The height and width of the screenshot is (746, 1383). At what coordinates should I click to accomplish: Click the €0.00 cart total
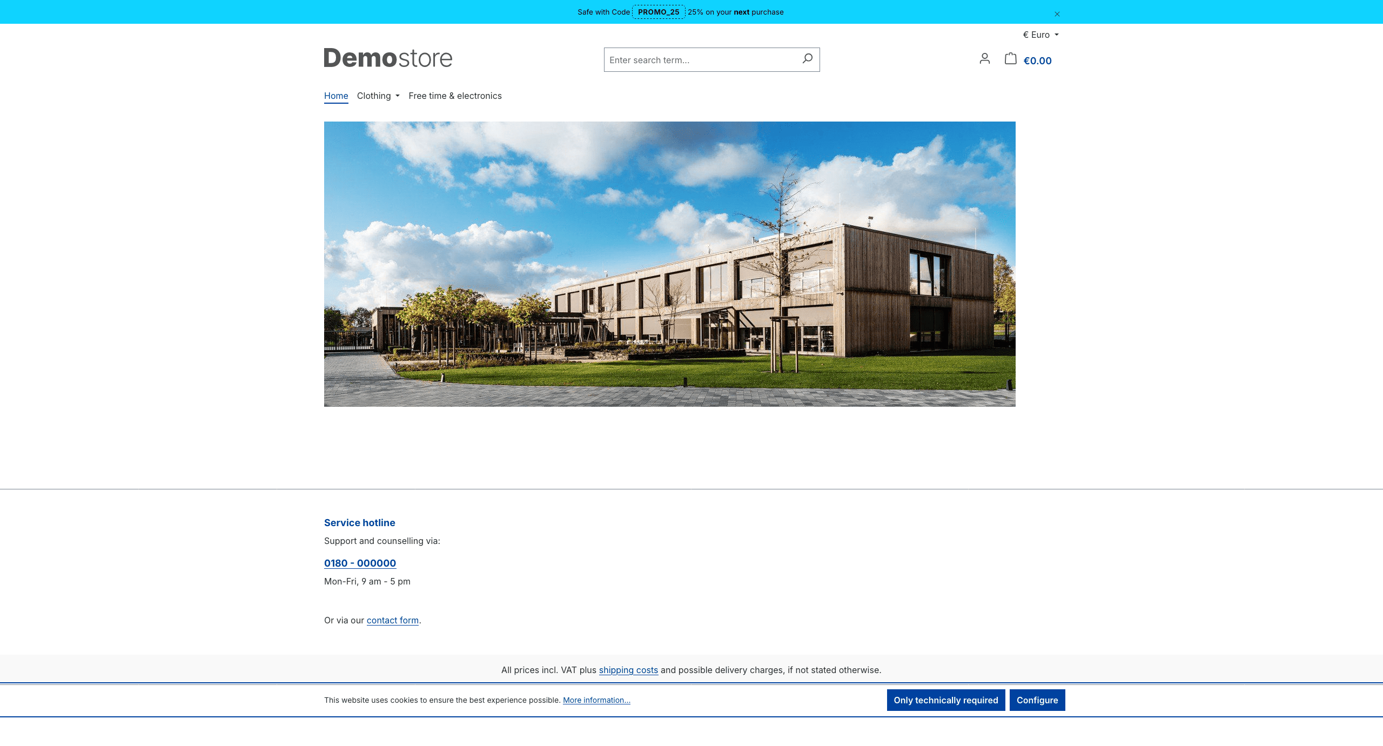[x=1037, y=61]
